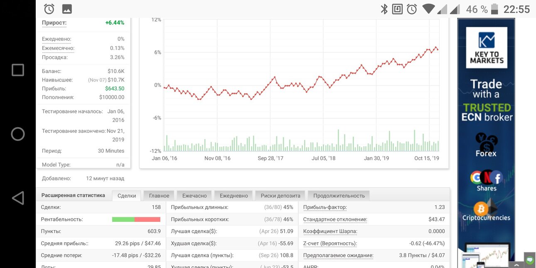
Task: Click the -0.62 (-46.47%) Z-score value
Action: 427,243
